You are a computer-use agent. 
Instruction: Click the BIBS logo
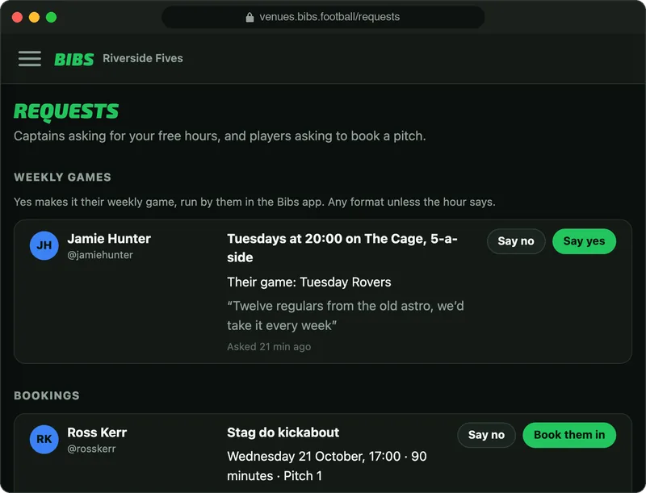74,60
